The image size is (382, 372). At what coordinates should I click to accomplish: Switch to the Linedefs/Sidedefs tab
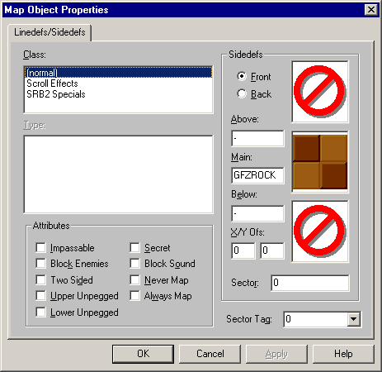50,32
